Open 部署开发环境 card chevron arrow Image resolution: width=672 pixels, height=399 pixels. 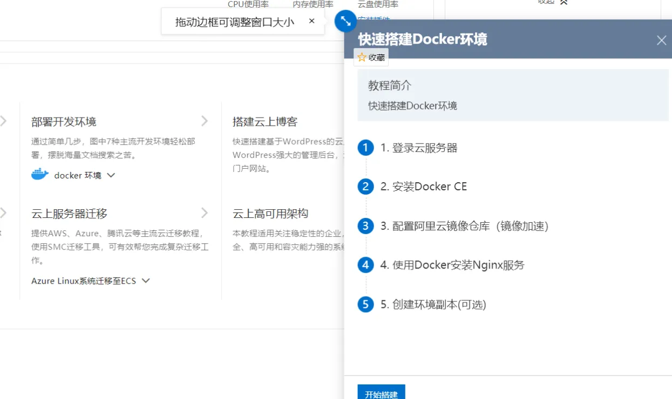(x=205, y=121)
